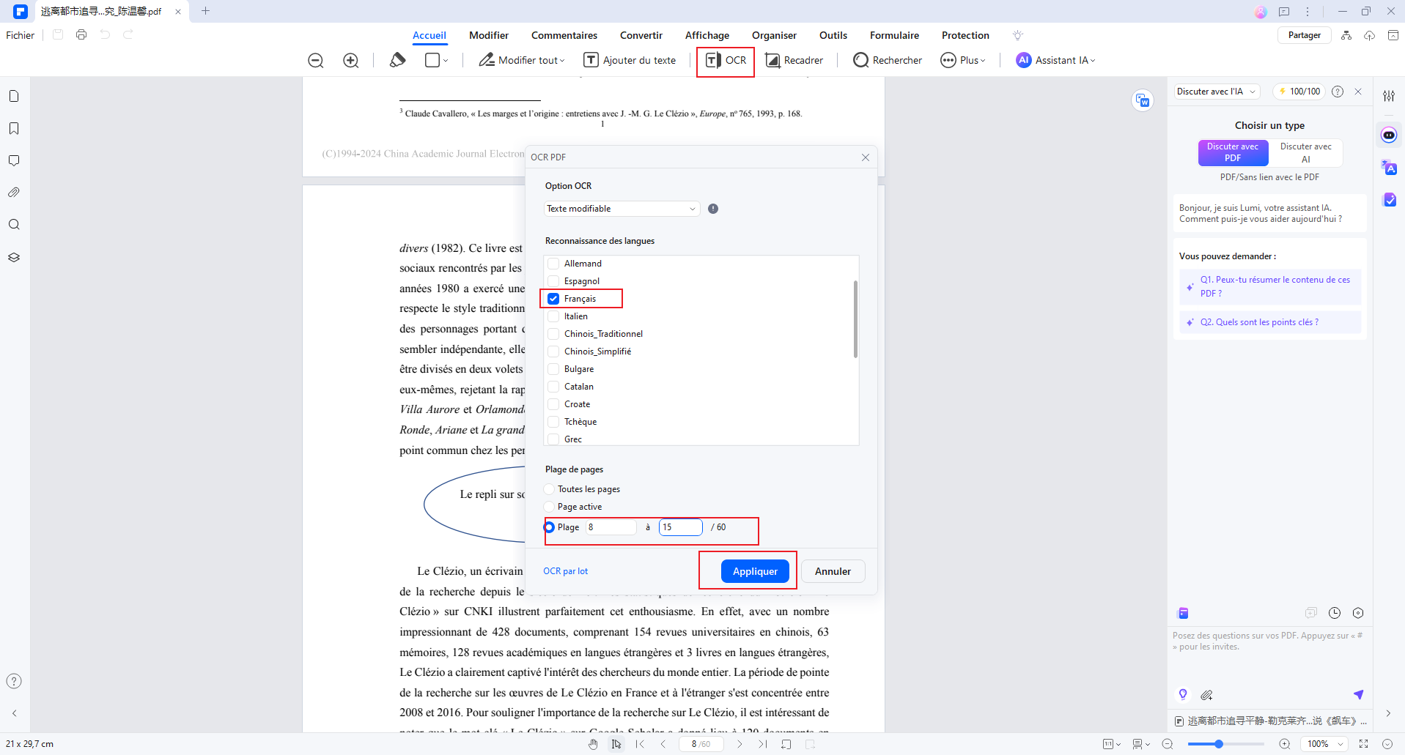Open the Discuter avec l'IA dropdown
The image size is (1405, 755).
pyautogui.click(x=1216, y=92)
